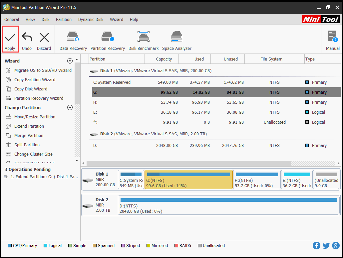The image size is (343, 258).
Task: Open the Partition Recovery tool
Action: point(108,37)
